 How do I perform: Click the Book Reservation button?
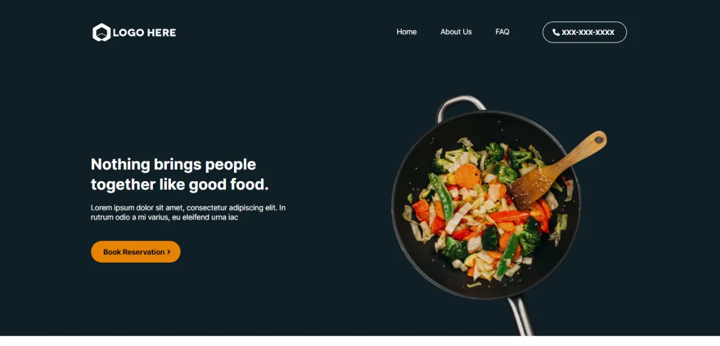pyautogui.click(x=136, y=252)
